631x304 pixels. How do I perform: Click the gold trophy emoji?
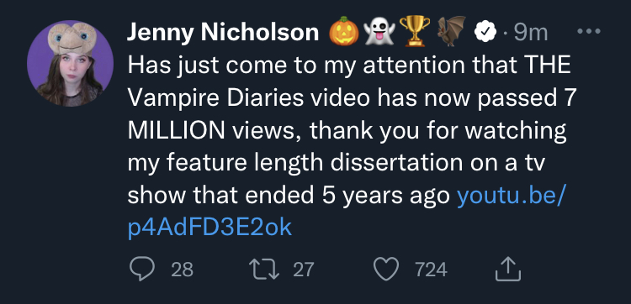pyautogui.click(x=415, y=31)
